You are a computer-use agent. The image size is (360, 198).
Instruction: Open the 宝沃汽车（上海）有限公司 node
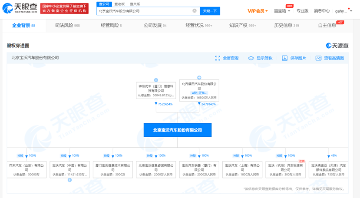click(x=242, y=169)
